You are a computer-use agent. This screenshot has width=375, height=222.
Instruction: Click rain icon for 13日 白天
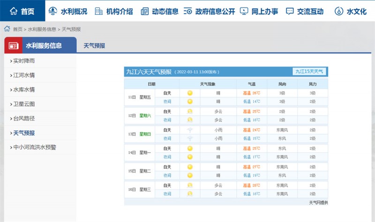190,130
